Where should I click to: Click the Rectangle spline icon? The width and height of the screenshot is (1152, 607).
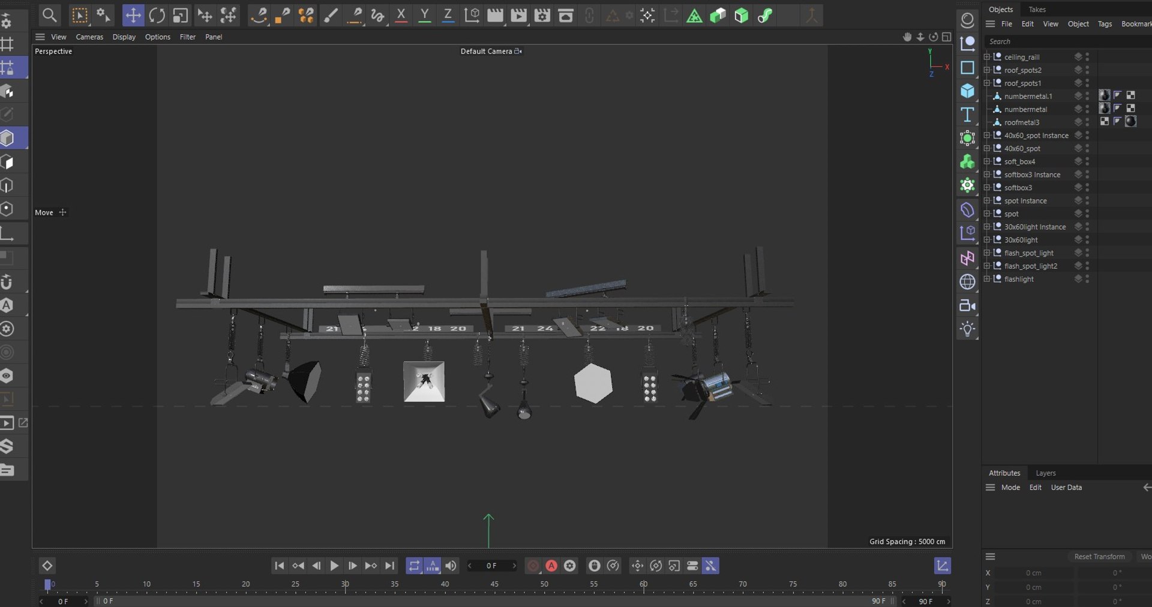tap(967, 67)
